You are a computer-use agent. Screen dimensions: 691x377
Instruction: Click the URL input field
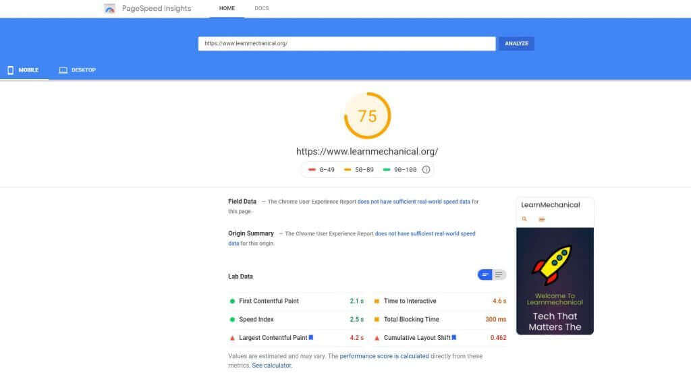347,44
